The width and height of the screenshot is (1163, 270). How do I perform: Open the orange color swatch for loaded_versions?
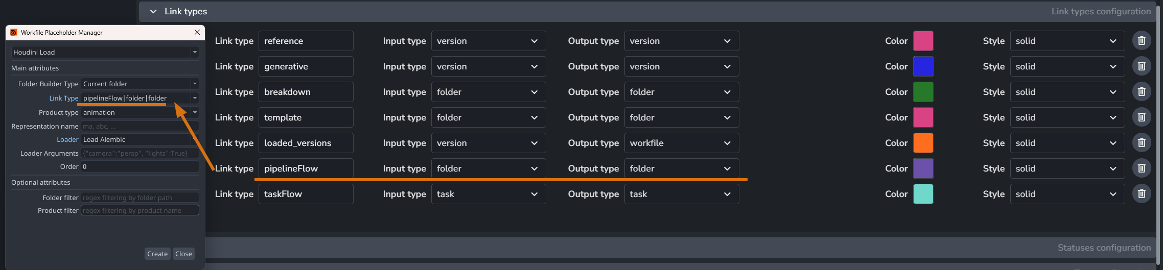(923, 143)
